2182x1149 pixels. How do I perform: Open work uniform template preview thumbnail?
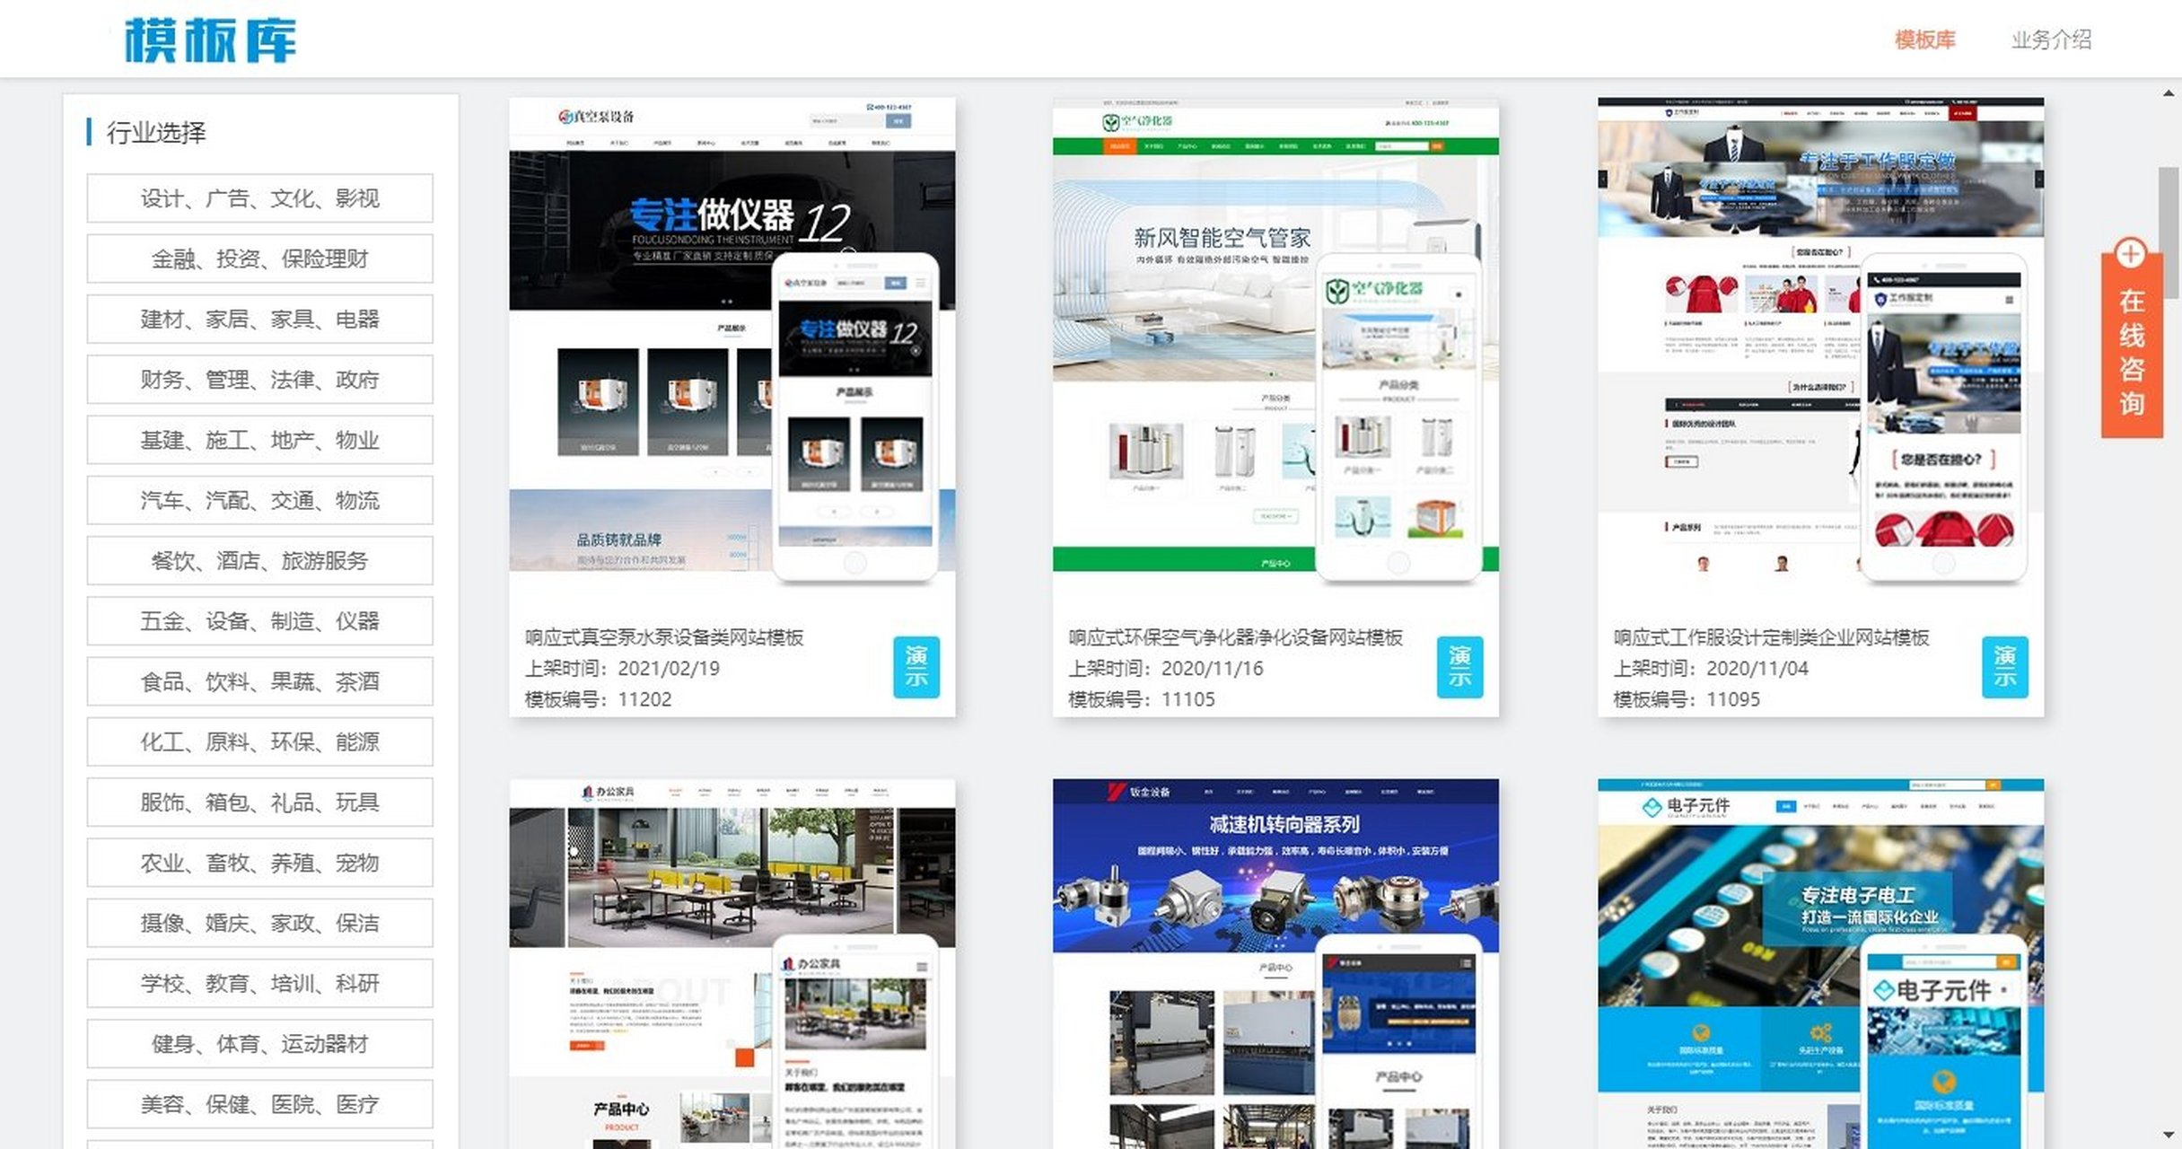click(x=1820, y=346)
